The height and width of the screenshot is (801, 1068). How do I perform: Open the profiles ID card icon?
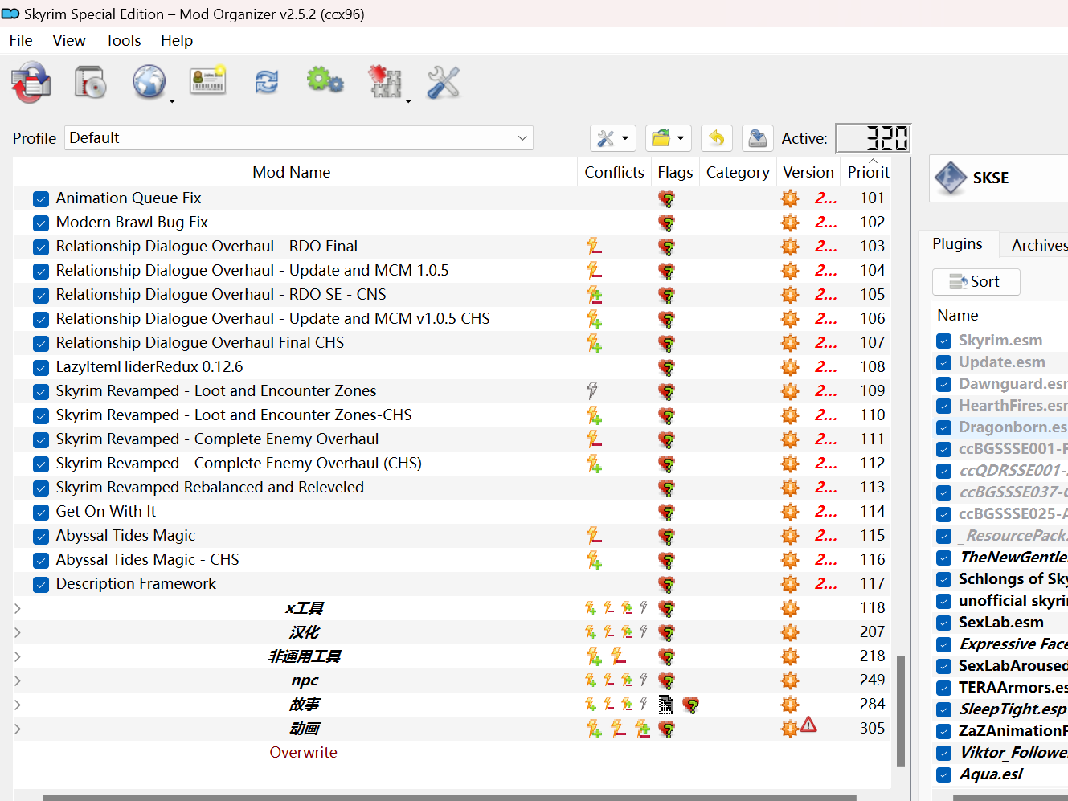point(208,81)
